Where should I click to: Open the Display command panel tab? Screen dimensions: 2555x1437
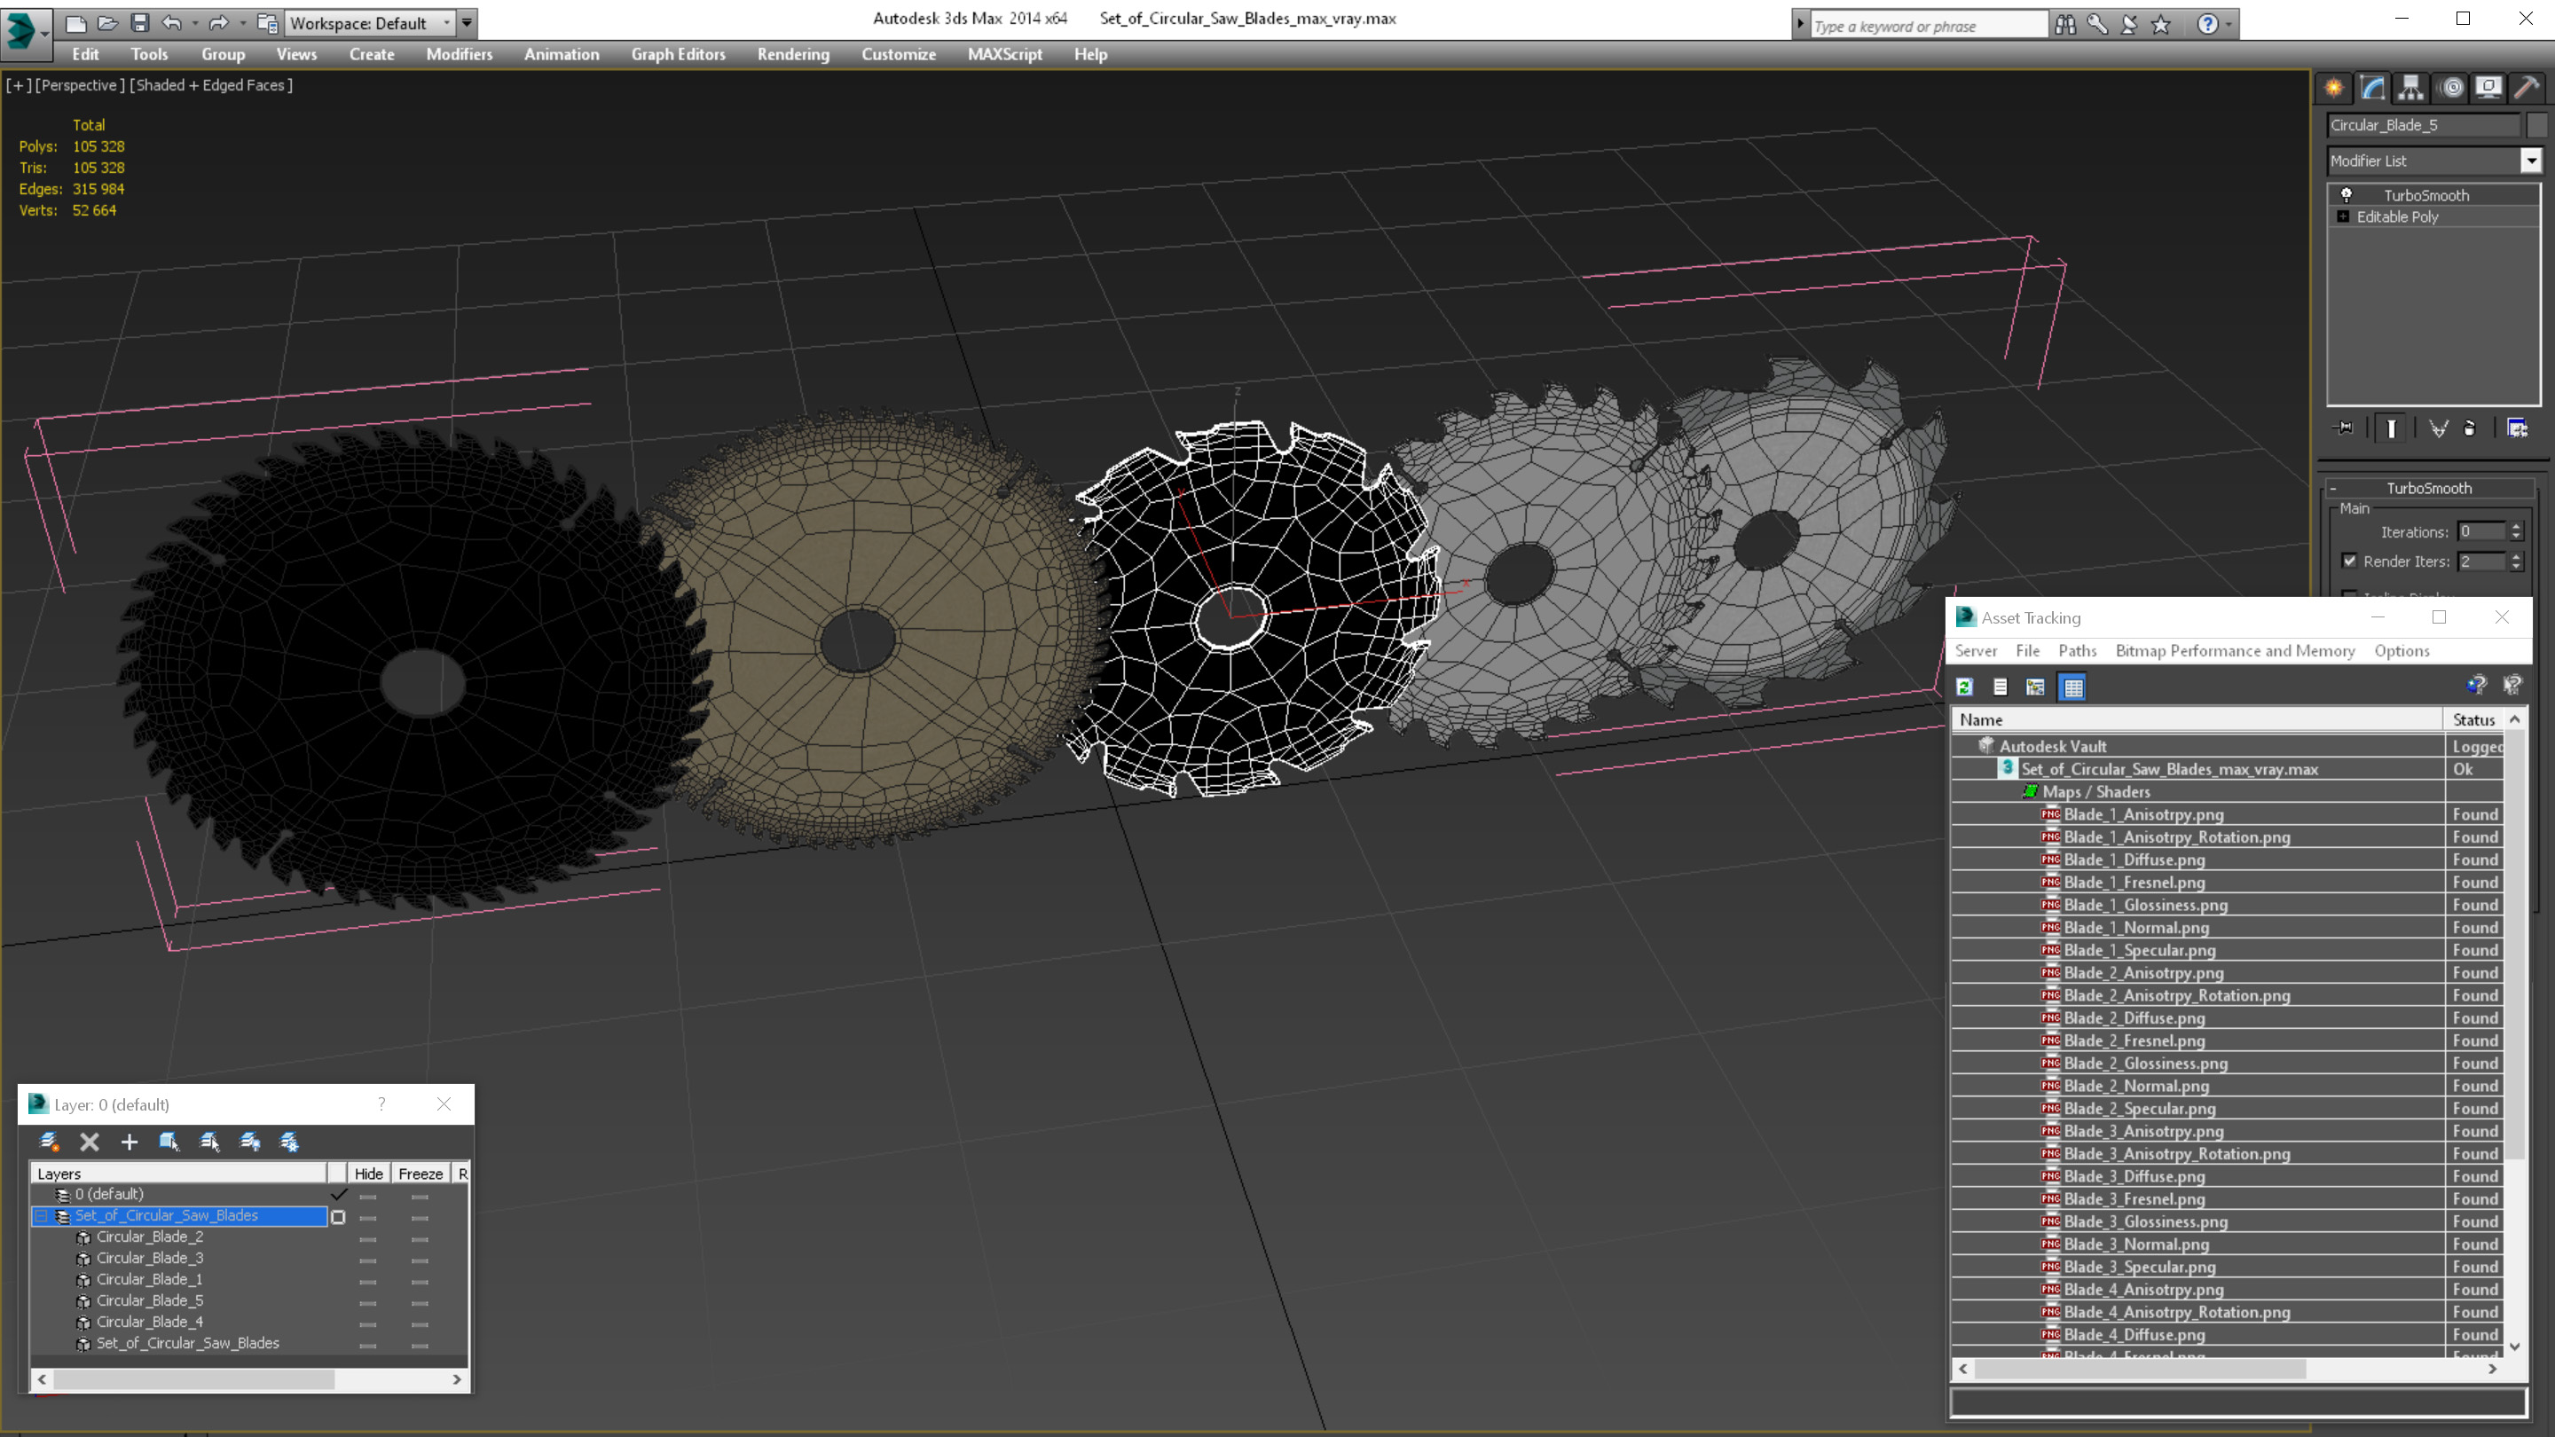tap(2488, 89)
